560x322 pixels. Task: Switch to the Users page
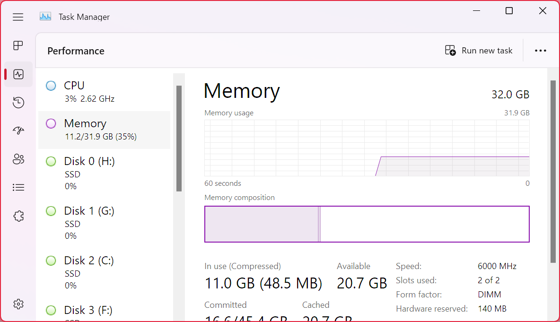(18, 159)
